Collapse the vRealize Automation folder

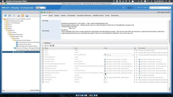(8, 34)
